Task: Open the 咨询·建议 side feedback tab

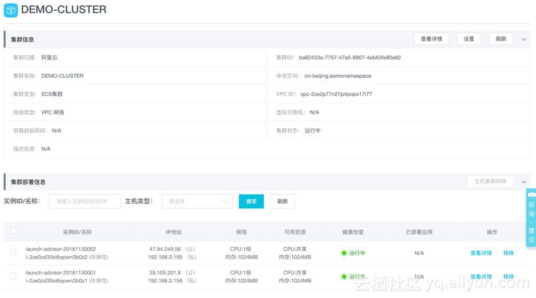Action: coord(531,218)
